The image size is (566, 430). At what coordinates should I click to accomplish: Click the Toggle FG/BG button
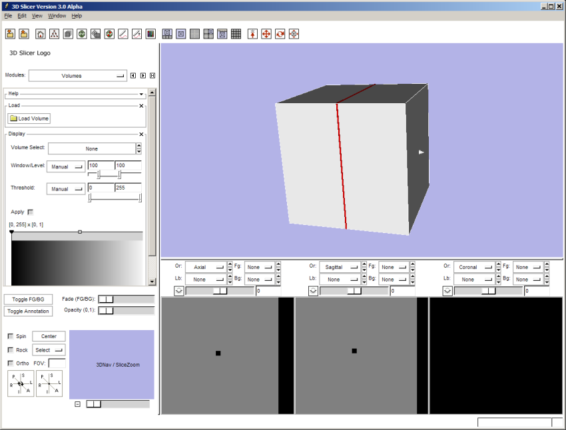pyautogui.click(x=28, y=300)
